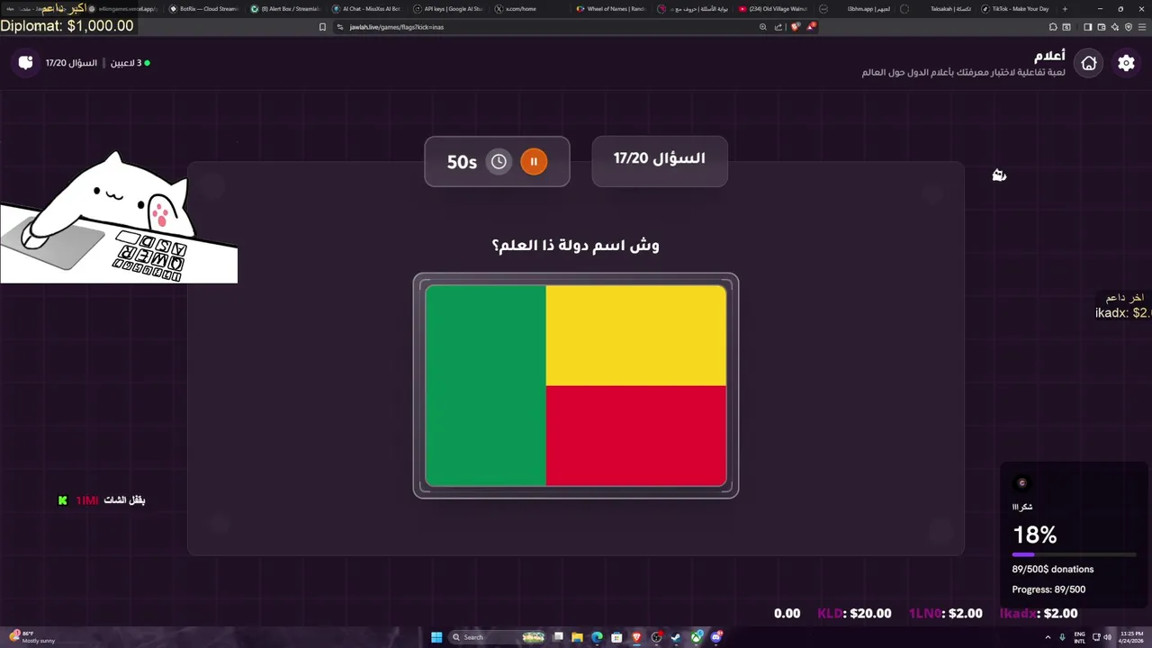Switch to the API keys Google AI Studio tab
Screen dimensions: 1152x648
click(447, 9)
